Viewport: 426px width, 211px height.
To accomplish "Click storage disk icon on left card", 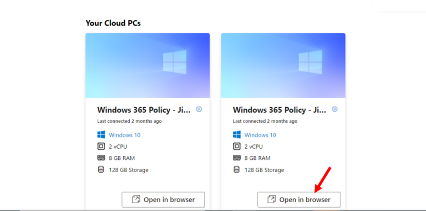I will point(101,170).
